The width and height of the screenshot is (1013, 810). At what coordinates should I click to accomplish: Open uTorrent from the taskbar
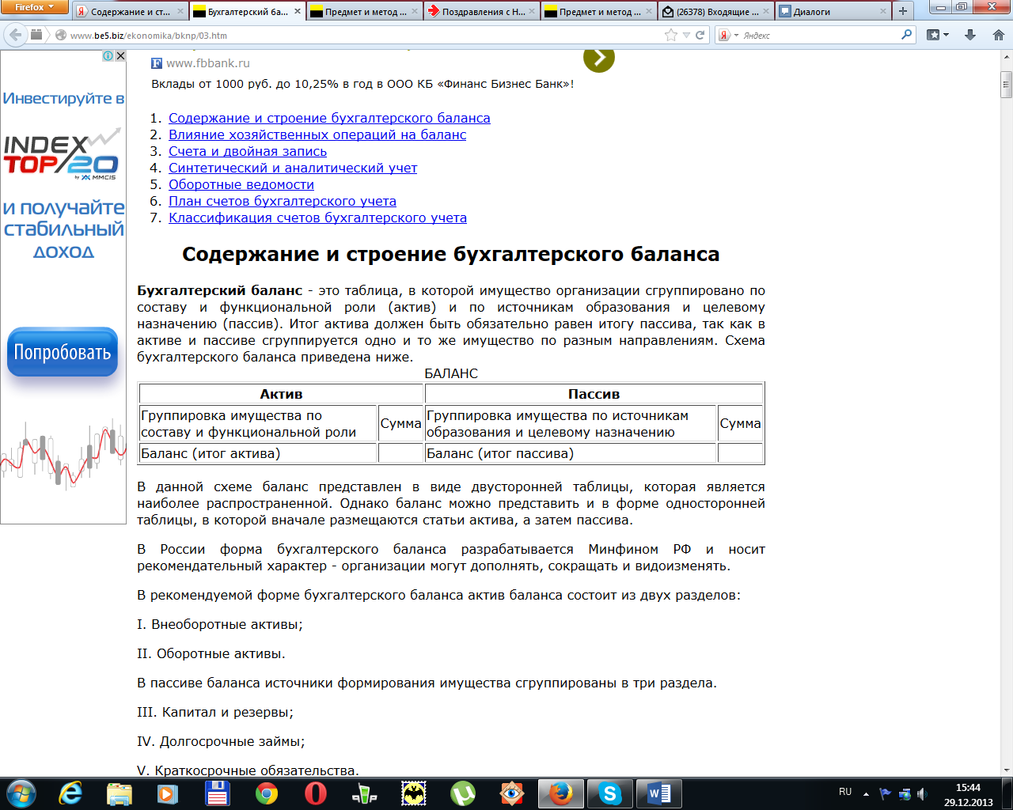point(463,793)
